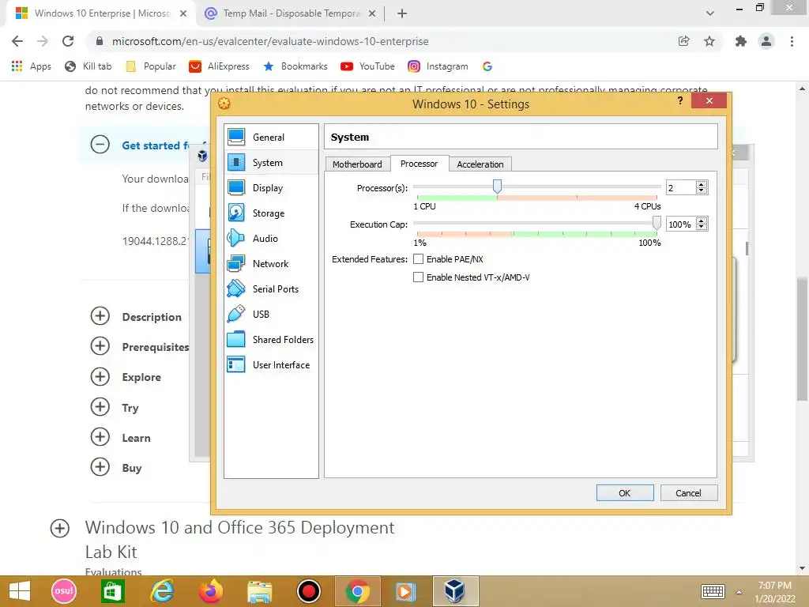Click the Processor(s) slider handle
Screen dimensions: 809x607
[497, 187]
